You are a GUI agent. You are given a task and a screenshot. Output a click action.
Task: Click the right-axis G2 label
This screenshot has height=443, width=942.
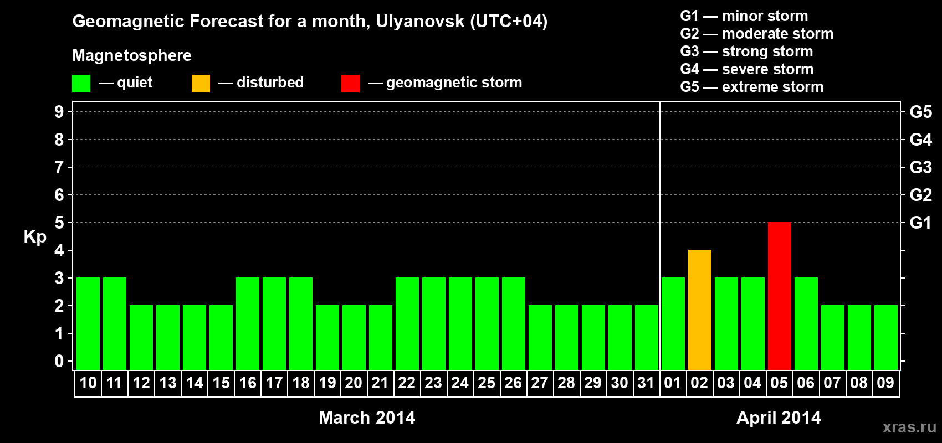(x=921, y=195)
